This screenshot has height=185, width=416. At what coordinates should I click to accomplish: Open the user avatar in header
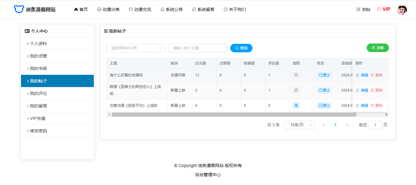coord(402,9)
